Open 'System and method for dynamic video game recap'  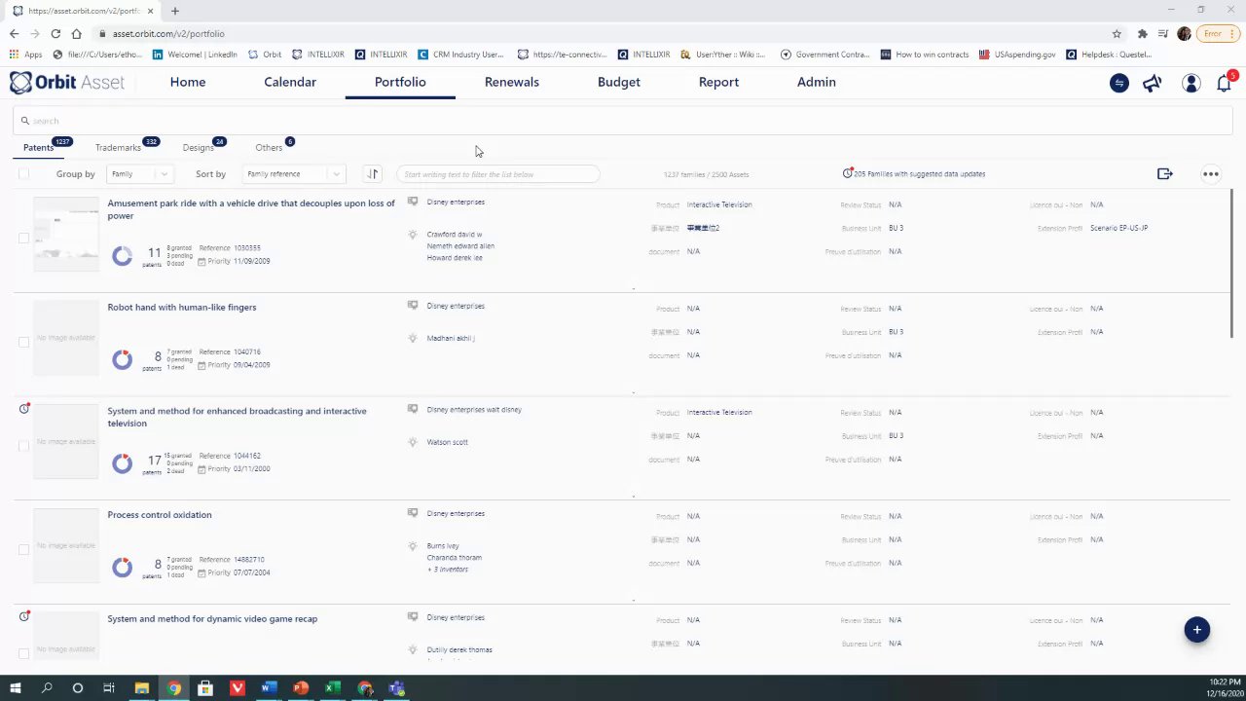(212, 619)
